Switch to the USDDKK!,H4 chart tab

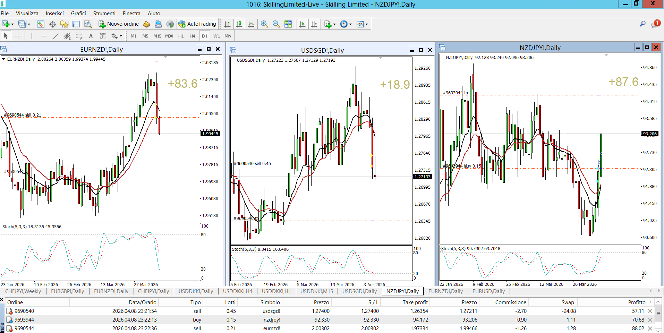coord(237,291)
